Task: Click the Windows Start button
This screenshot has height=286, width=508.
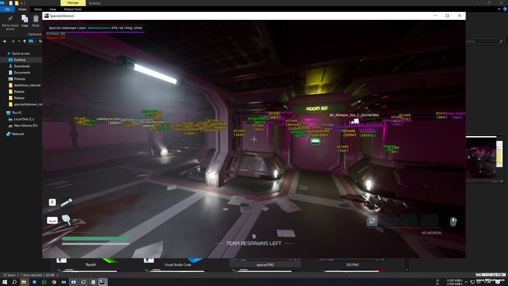Action: click(5, 282)
